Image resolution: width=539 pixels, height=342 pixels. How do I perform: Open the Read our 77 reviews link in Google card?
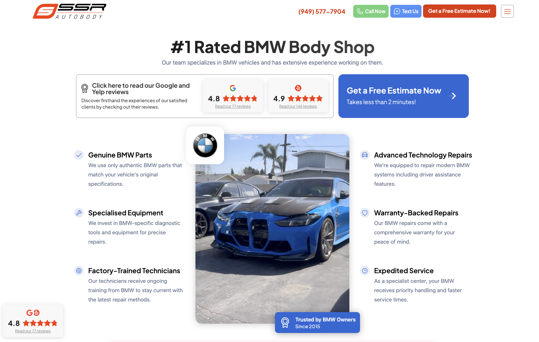tap(233, 106)
